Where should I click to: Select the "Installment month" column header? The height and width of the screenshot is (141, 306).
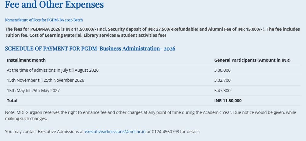pos(26,60)
